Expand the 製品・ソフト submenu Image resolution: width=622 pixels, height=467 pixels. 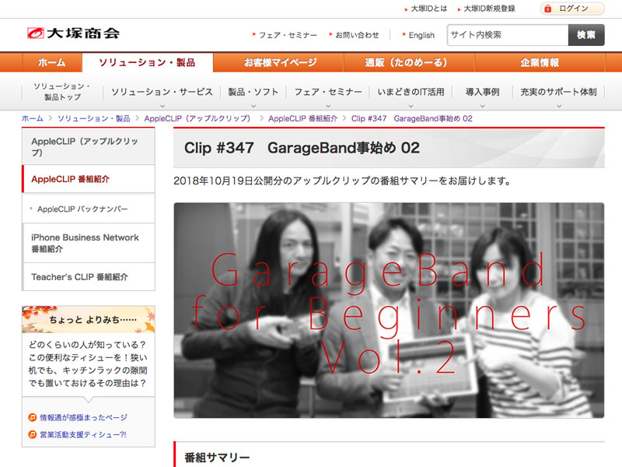tap(253, 92)
